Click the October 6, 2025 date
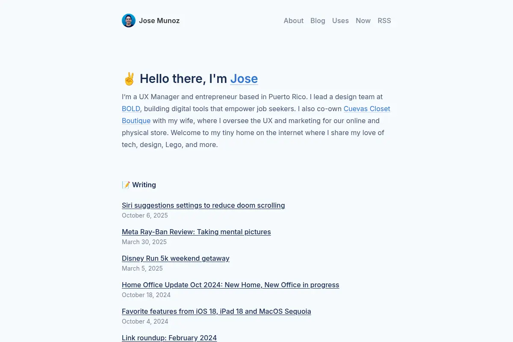 [145, 215]
